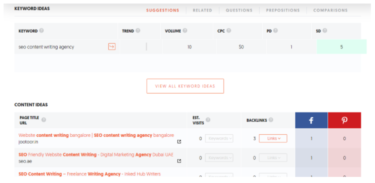This screenshot has width=375, height=183.
Task: Expand Links dropdown for seo.ae row
Action: (273, 158)
